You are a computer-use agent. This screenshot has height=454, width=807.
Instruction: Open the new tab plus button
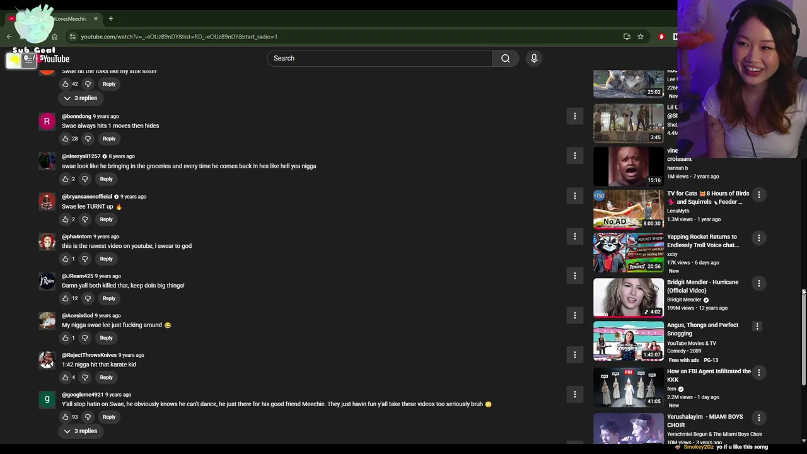tap(110, 19)
